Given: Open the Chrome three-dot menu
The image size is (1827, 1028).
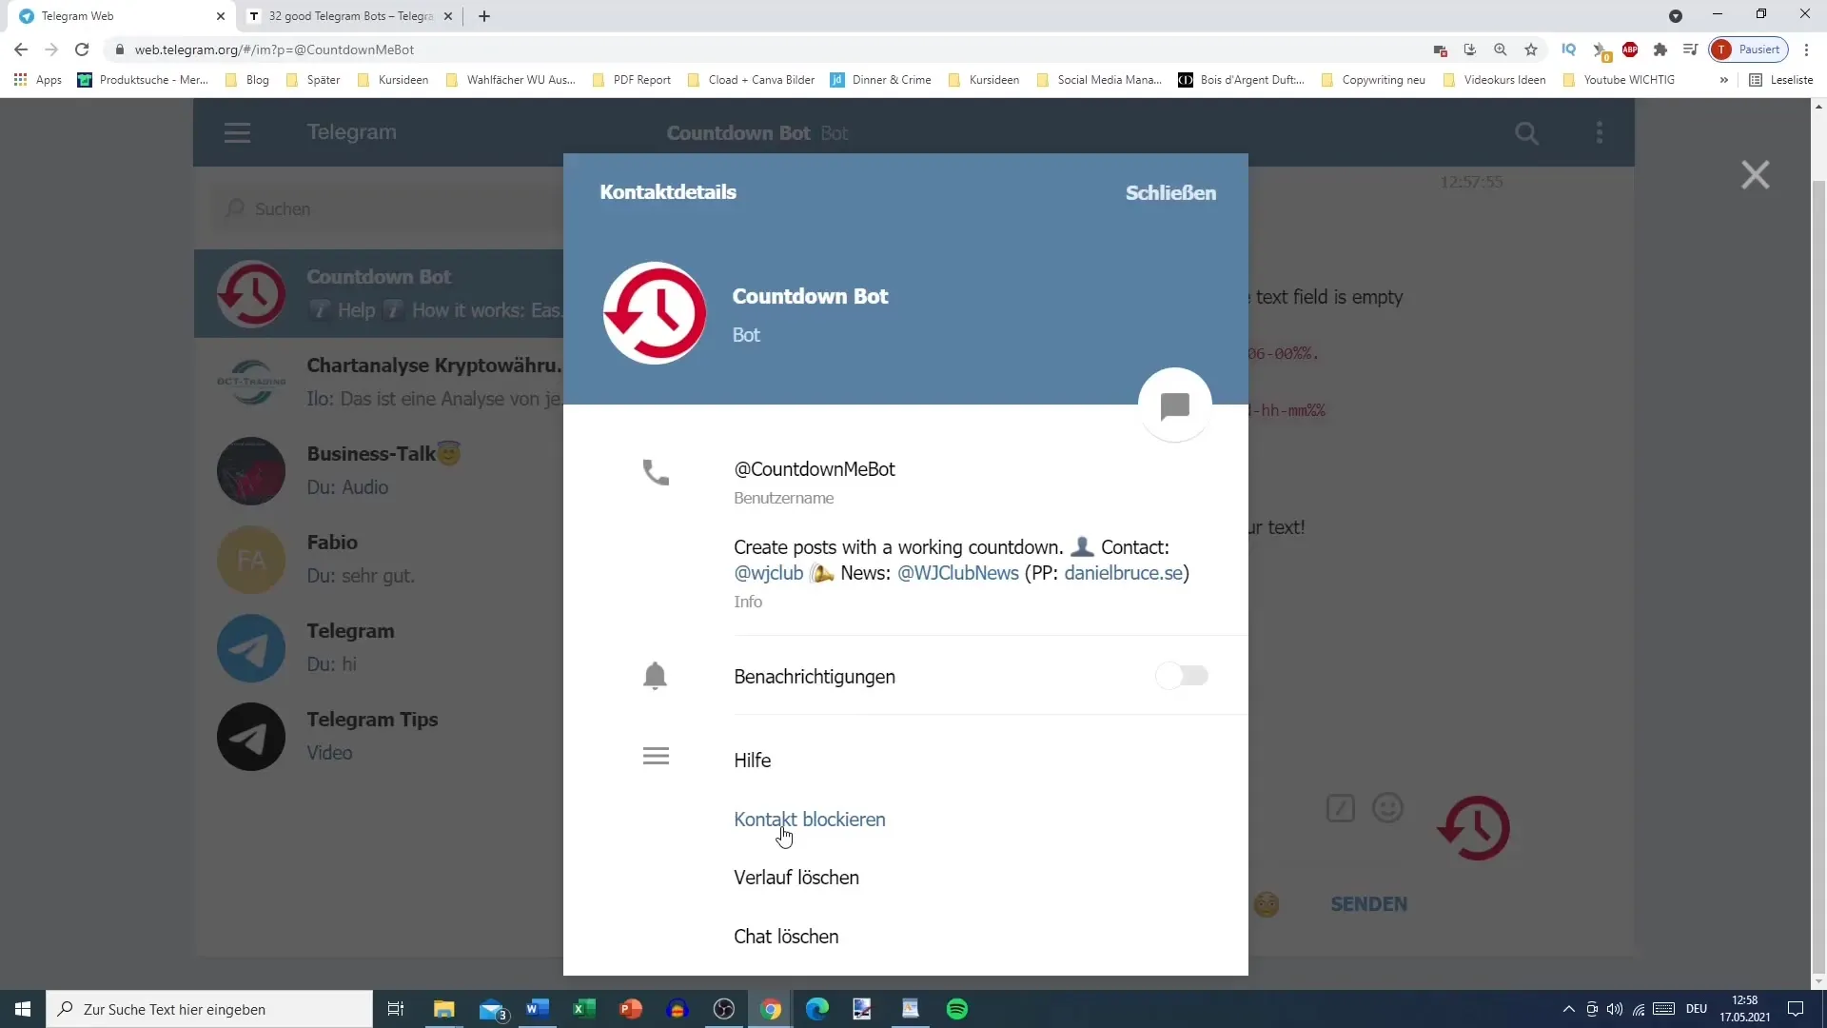Looking at the screenshot, I should click(x=1806, y=49).
